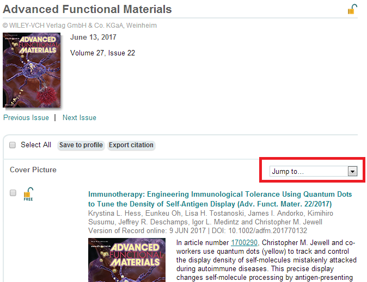Click the issue cover image beside the date
The height and width of the screenshot is (282, 367).
coord(32,70)
